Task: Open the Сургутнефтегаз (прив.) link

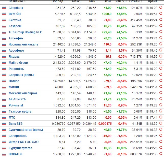Action: (x=26, y=130)
